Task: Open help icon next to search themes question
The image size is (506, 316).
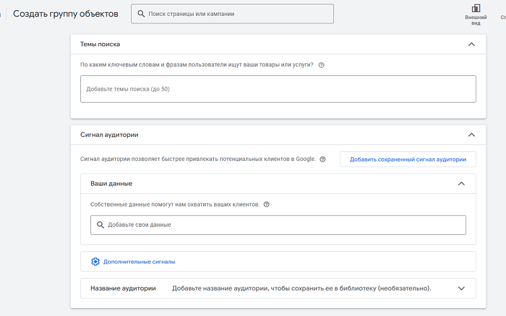Action: (321, 65)
